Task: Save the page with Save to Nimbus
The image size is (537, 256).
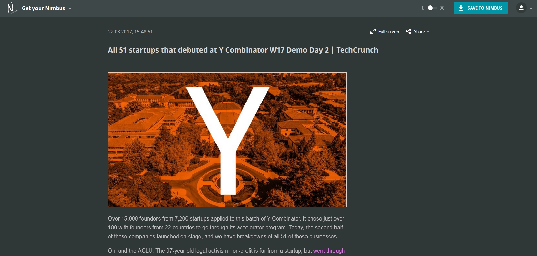Action: pyautogui.click(x=481, y=8)
